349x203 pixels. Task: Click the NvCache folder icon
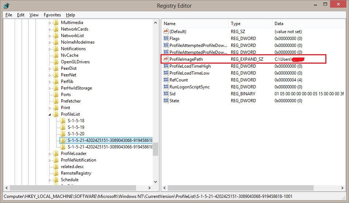(x=56, y=55)
